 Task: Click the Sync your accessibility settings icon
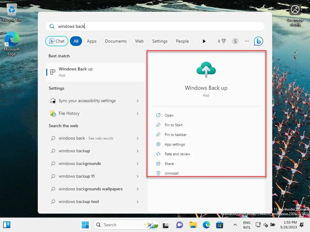(x=53, y=101)
